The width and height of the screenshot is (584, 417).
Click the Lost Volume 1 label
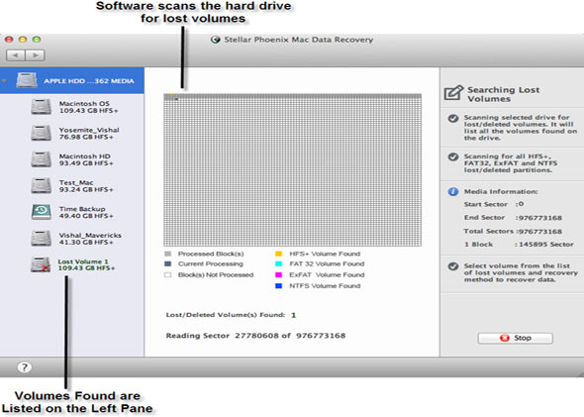coord(86,264)
